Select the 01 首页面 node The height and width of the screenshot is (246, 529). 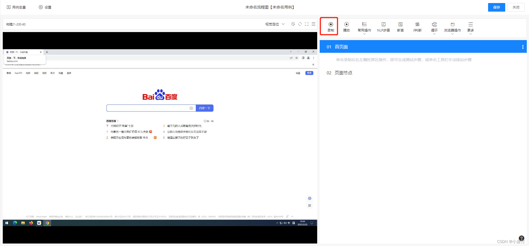[423, 47]
